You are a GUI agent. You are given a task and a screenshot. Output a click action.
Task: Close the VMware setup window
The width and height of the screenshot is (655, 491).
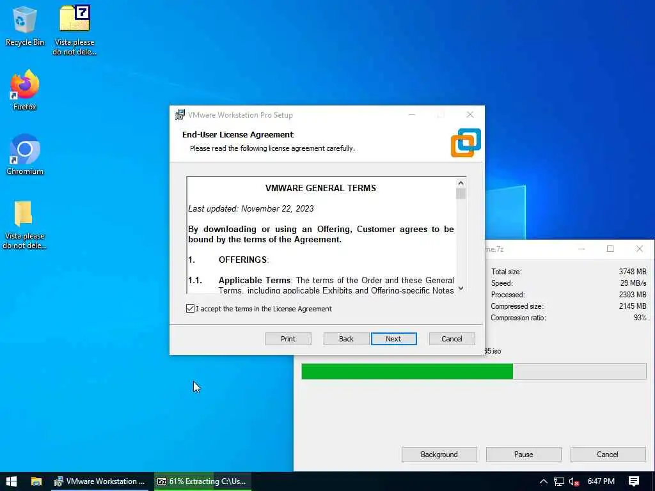pyautogui.click(x=470, y=115)
